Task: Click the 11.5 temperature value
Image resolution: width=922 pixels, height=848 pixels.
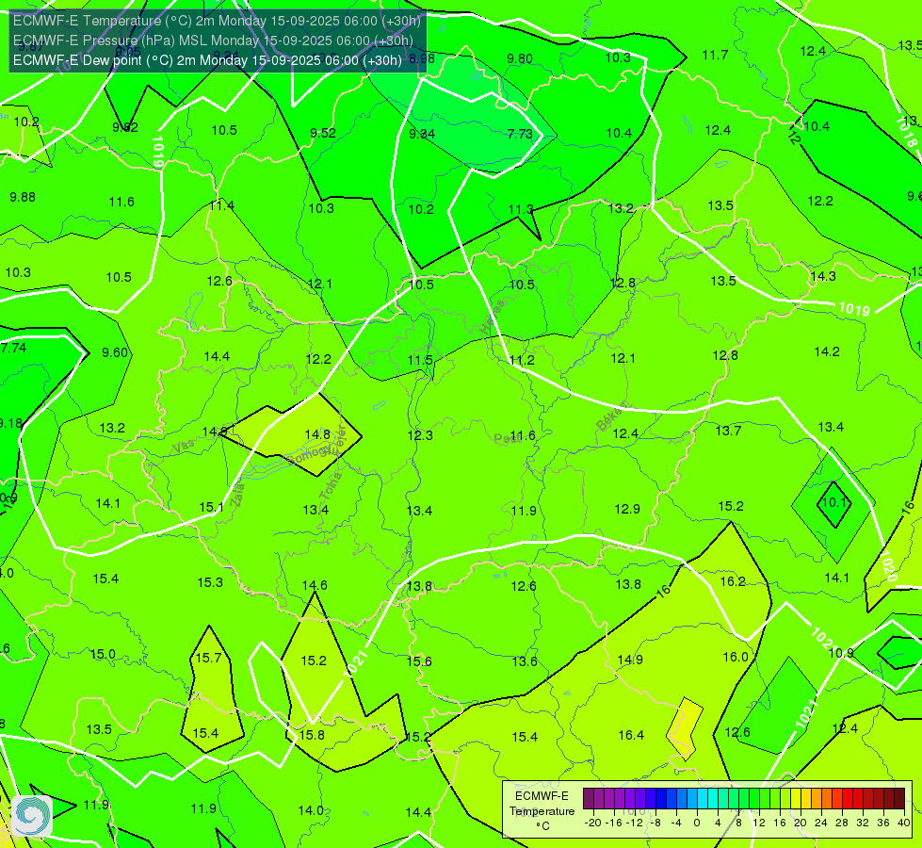Action: click(420, 360)
